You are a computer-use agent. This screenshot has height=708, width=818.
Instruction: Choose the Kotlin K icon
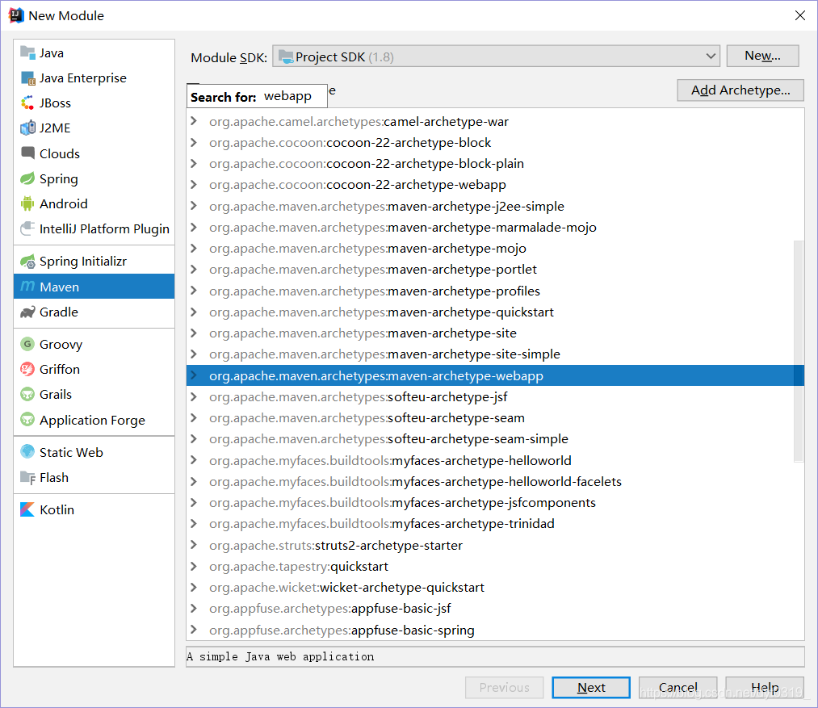point(27,509)
